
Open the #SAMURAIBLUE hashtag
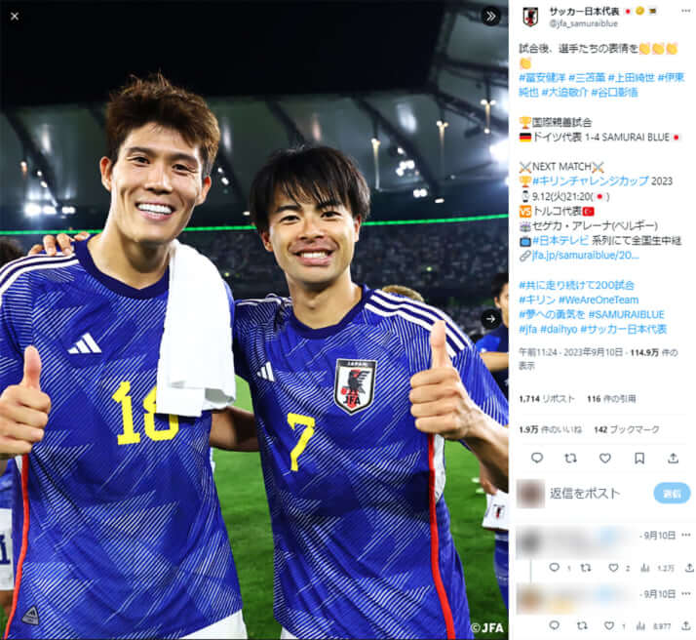tap(627, 314)
